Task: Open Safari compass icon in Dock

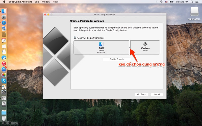Action: (4, 23)
